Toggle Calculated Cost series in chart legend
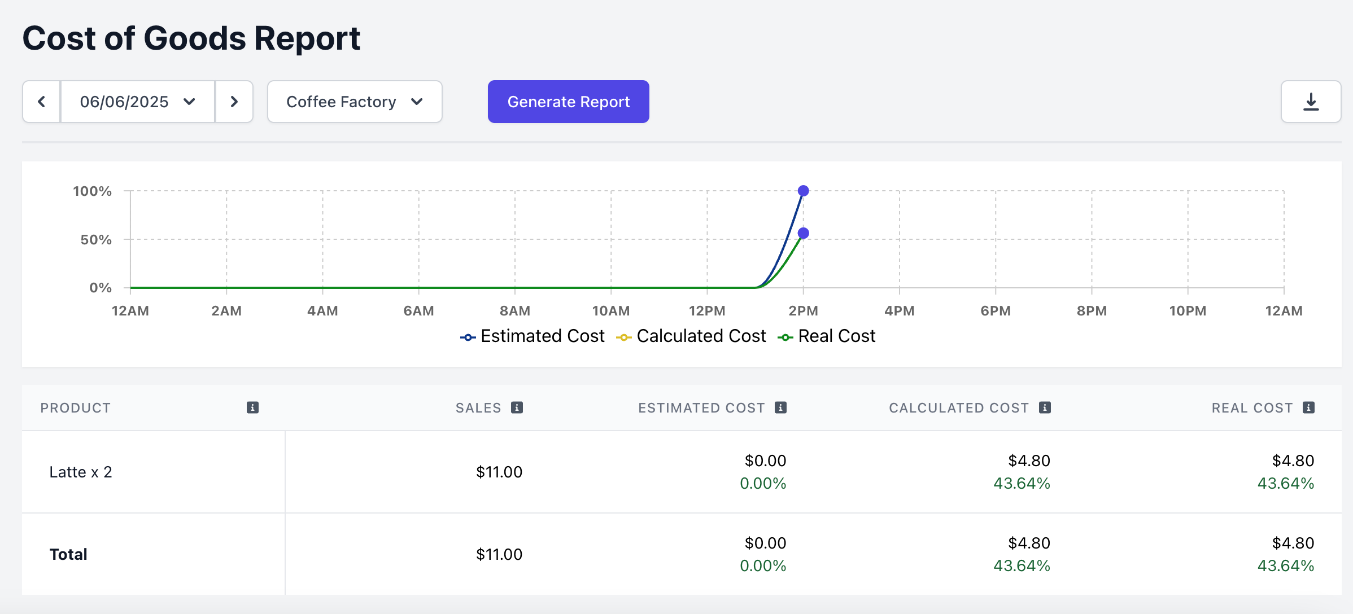Screen dimensions: 1353x614 click(x=691, y=336)
